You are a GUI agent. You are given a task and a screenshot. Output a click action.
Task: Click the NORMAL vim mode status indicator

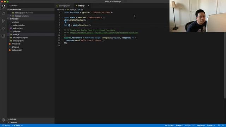pos(17,126)
